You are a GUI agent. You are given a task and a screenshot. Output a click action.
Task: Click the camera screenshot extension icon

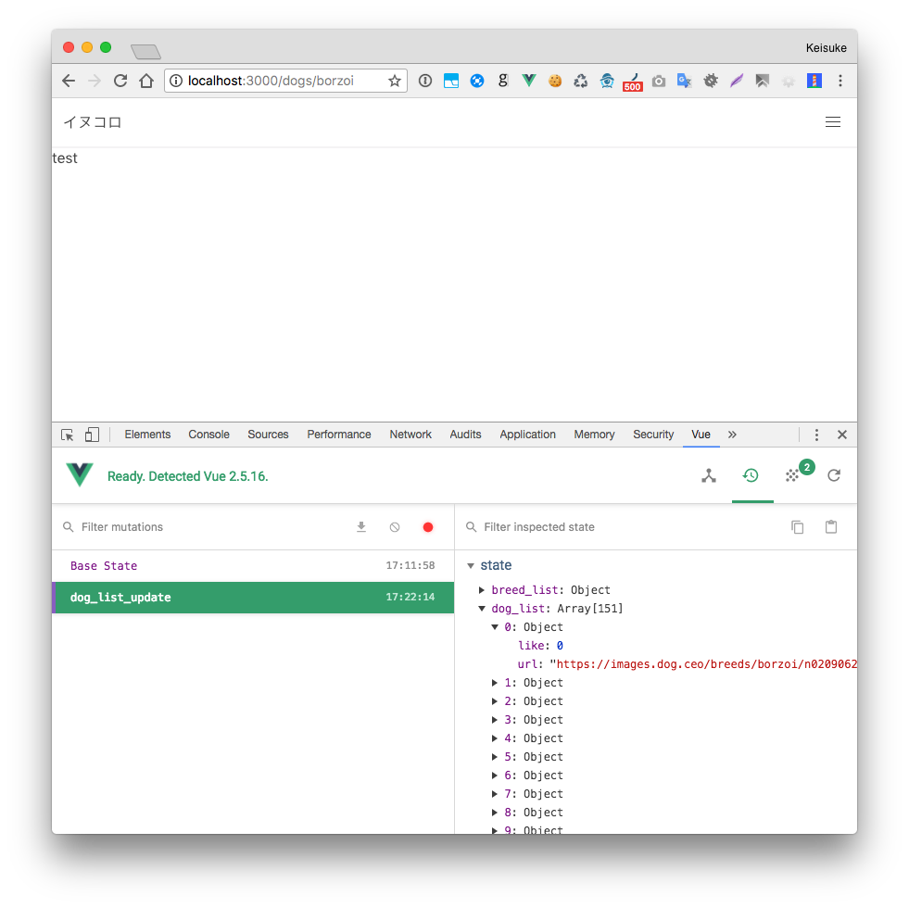659,81
